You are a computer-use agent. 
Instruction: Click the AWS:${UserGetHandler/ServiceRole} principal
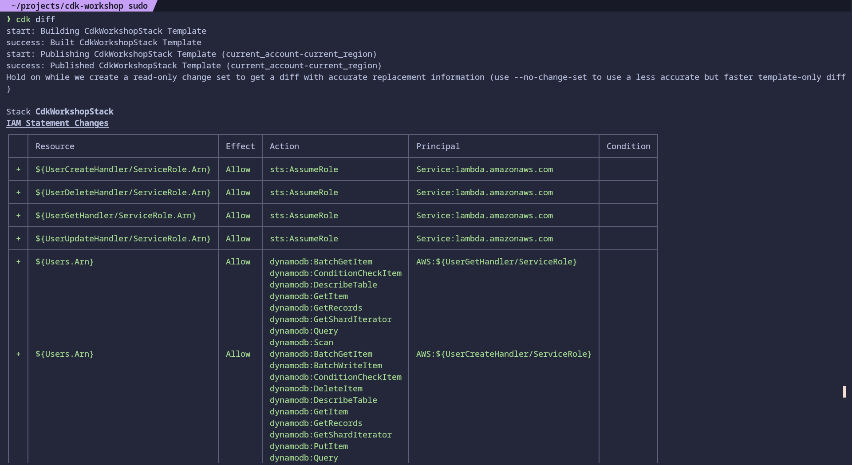click(x=497, y=262)
